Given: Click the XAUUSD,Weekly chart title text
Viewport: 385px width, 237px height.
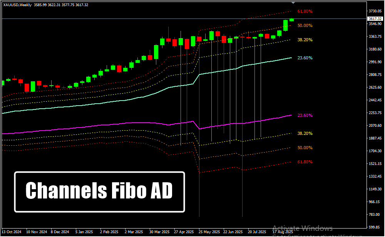Looking at the screenshot, I should click(17, 5).
